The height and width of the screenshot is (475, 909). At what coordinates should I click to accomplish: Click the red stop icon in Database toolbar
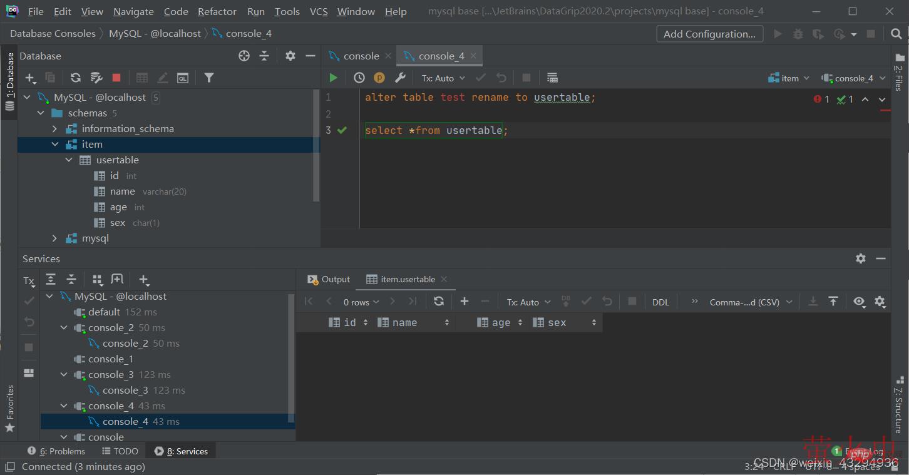[x=116, y=78]
